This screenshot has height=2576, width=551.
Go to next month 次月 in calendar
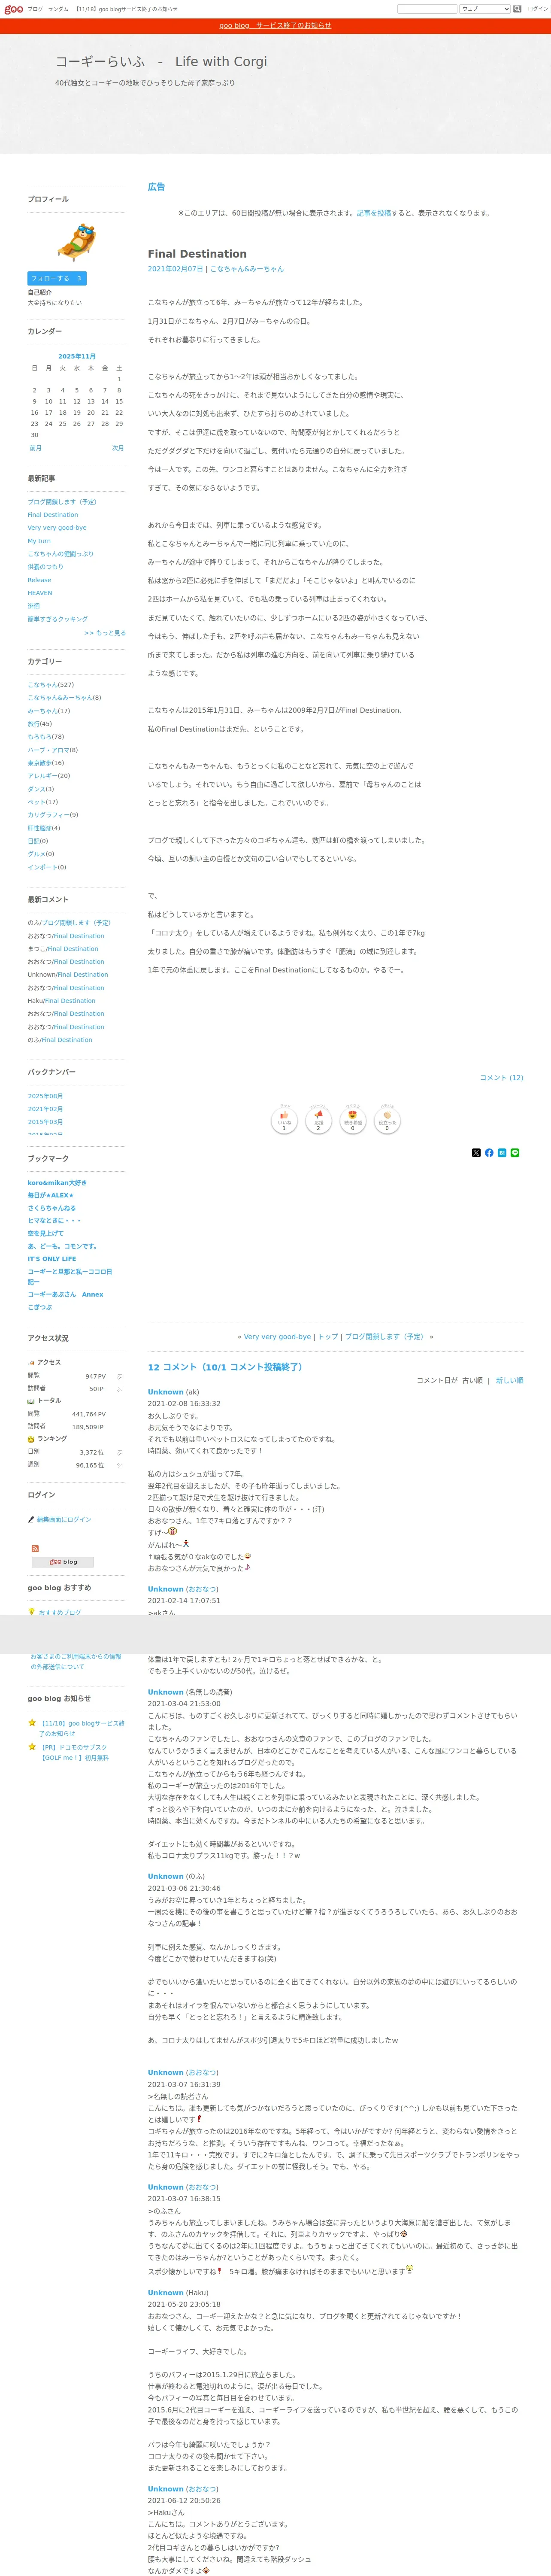click(118, 448)
